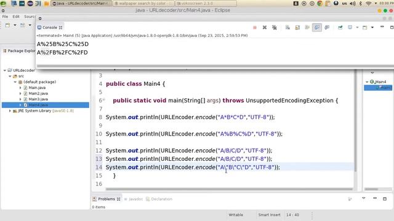Image resolution: width=394 pixels, height=221 pixels.
Task: Select the Package Explorer tab
Action: point(20,51)
